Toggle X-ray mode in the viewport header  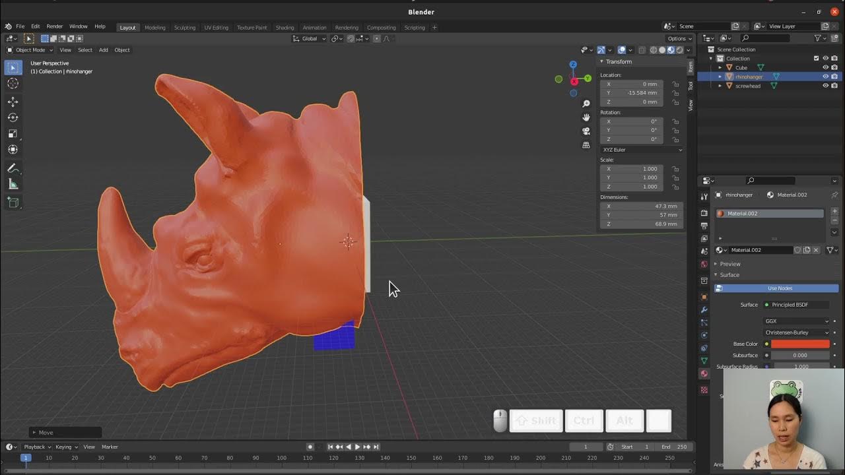click(x=642, y=50)
